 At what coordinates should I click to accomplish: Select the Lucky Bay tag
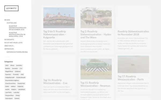pyautogui.click(x=16, y=93)
